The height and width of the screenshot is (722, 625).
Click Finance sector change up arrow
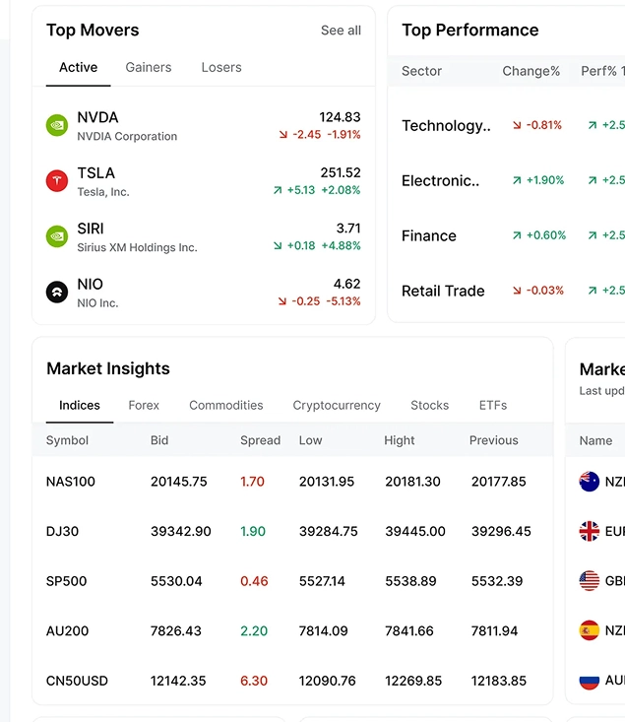pos(518,235)
